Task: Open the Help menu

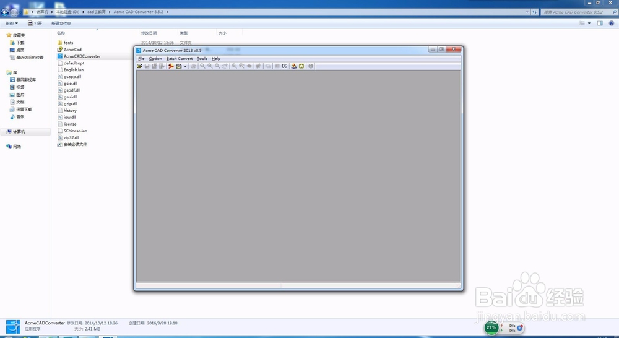Action: coord(216,58)
